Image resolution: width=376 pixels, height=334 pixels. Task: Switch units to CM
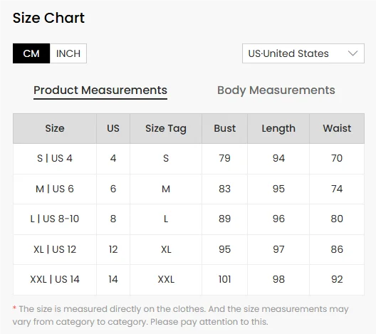point(31,53)
